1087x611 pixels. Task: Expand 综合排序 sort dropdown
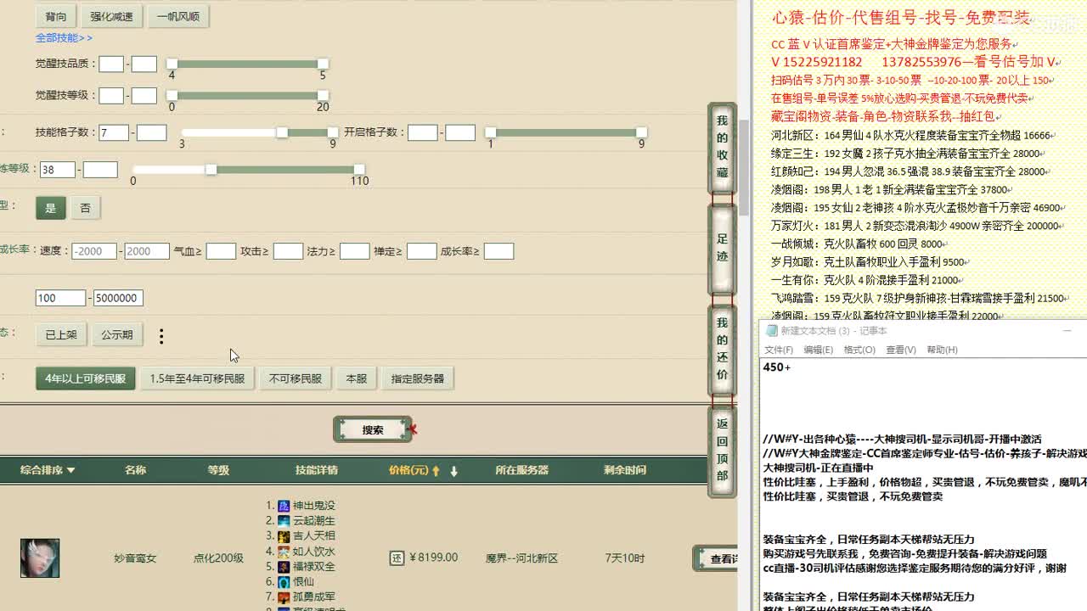tap(48, 470)
